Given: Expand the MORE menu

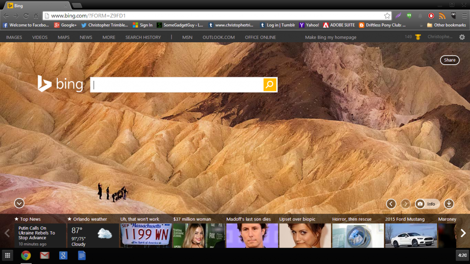Looking at the screenshot, I should (109, 37).
